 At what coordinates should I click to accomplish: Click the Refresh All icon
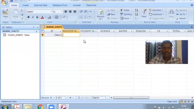tap(101, 12)
